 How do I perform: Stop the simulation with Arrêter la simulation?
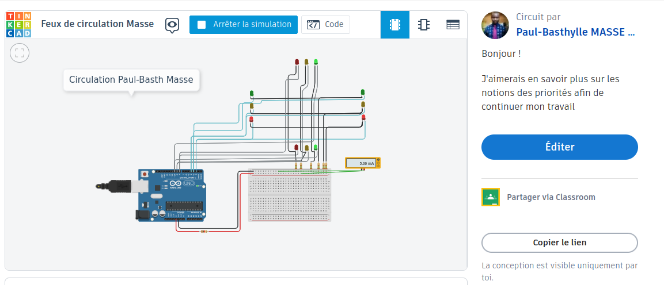(244, 25)
